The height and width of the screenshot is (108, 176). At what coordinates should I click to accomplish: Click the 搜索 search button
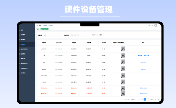[94, 35]
